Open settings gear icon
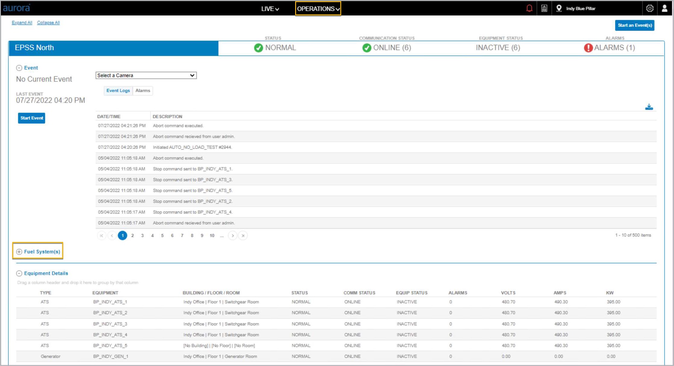 [x=650, y=8]
